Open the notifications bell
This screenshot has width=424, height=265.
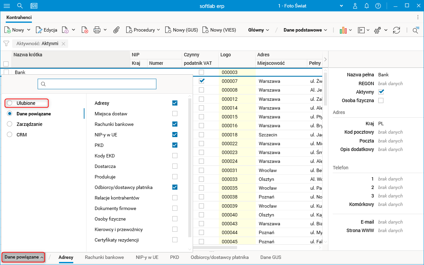tap(367, 6)
